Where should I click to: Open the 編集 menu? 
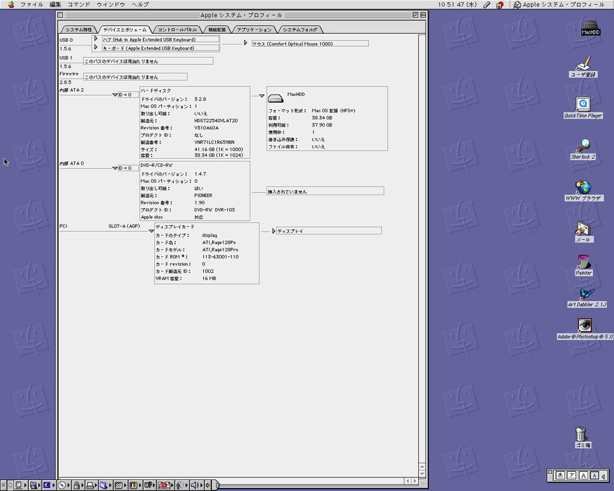[x=55, y=5]
